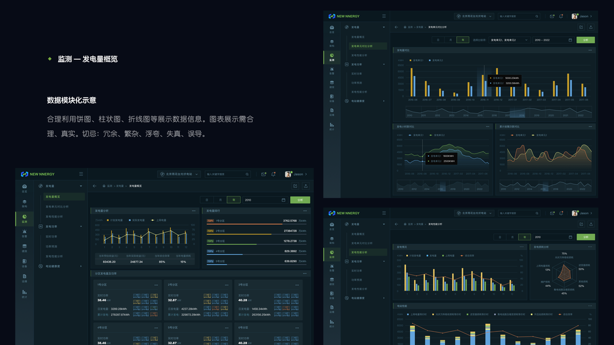Screen dimensions: 614x345
Task: Expand 电站健康度 group in comparison dashboard
Action: [x=365, y=101]
